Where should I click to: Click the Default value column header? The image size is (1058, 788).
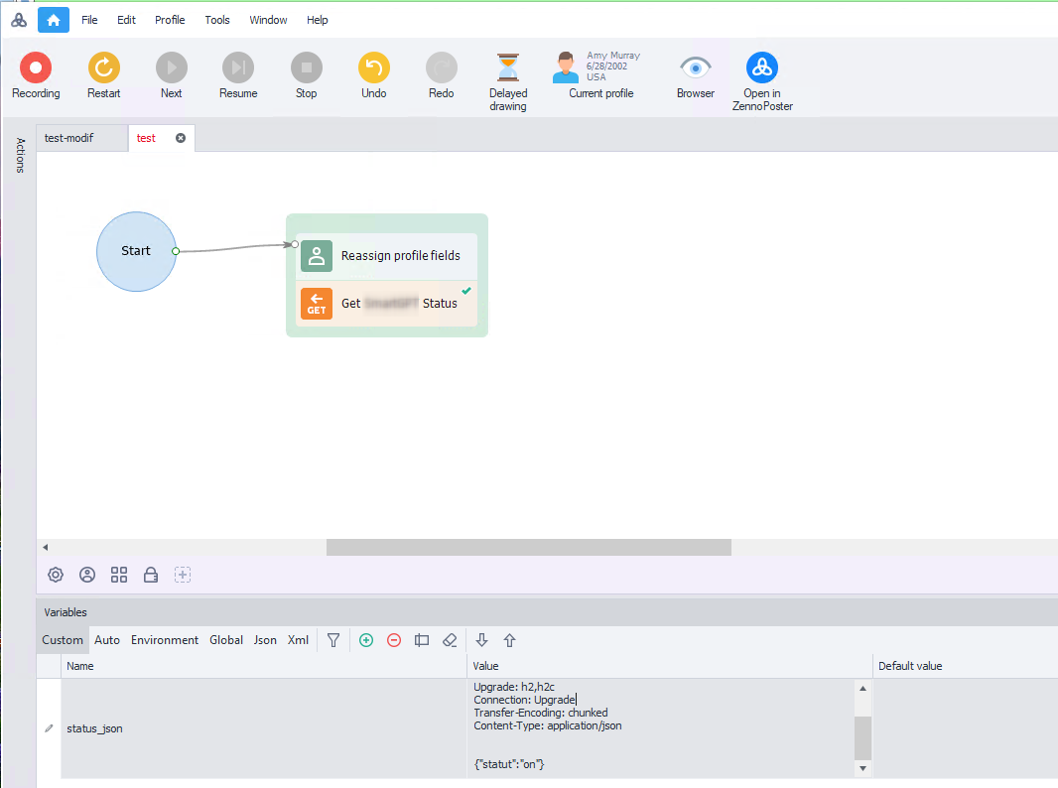(965, 666)
